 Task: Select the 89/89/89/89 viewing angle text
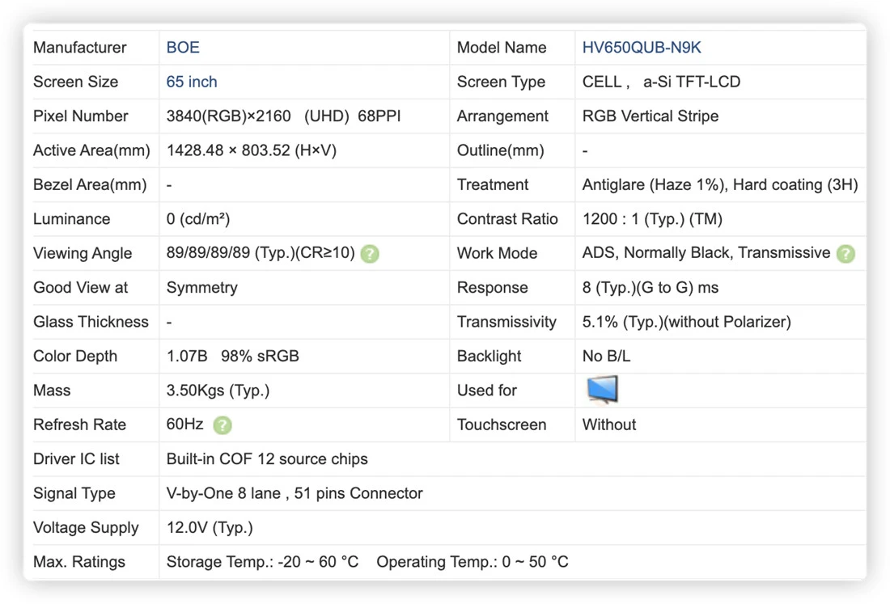[261, 253]
